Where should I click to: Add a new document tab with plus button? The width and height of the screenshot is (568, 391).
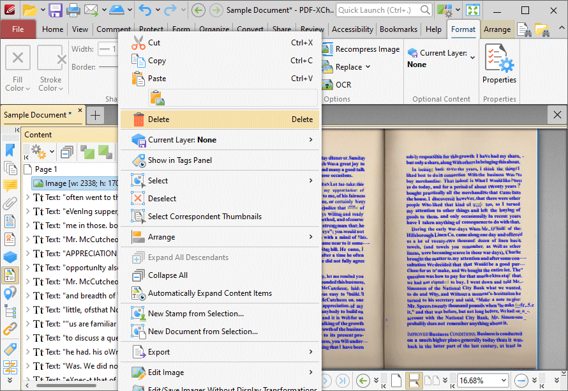pyautogui.click(x=95, y=116)
